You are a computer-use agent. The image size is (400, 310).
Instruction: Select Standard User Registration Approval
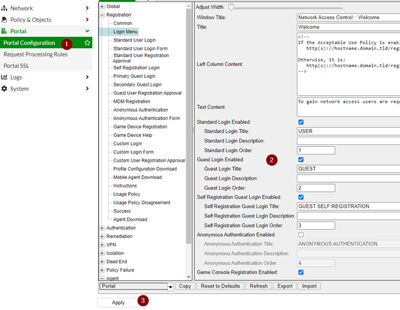coord(141,58)
